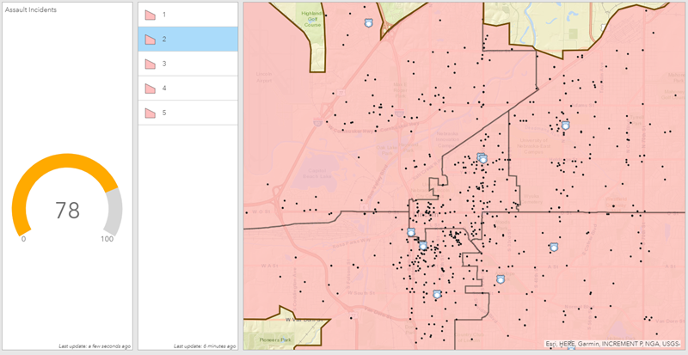Screen dimensions: 688x355
Task: Click the Assault Incidents panel title
Action: point(31,9)
